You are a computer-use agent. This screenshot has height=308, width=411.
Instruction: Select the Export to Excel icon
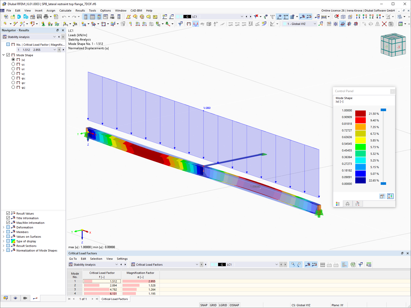coord(353,265)
